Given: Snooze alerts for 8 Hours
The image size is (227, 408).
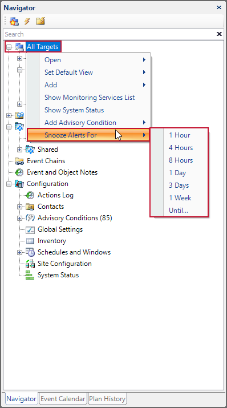Looking at the screenshot, I should [x=180, y=160].
